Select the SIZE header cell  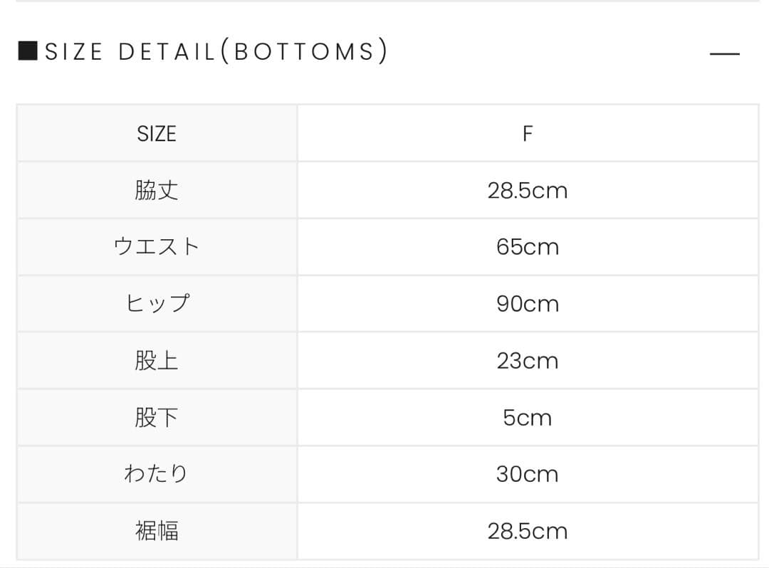tap(157, 134)
